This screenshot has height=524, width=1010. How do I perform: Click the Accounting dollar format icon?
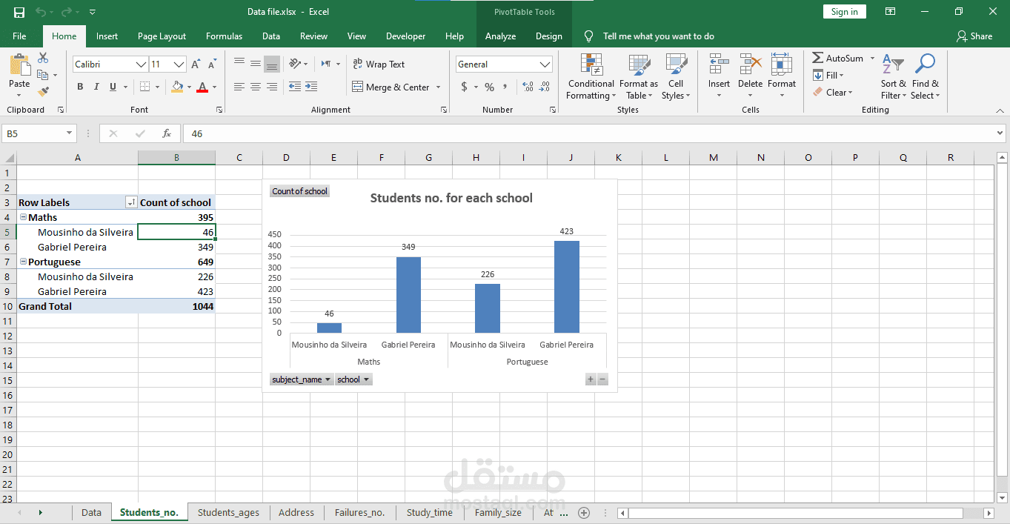coord(465,87)
